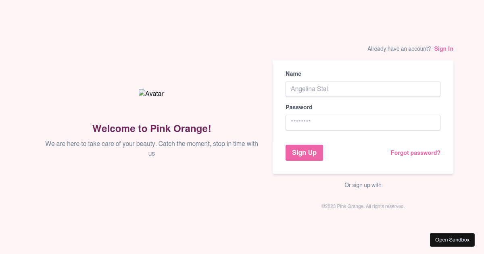484x254 pixels.
Task: Click inside the Name input field
Action: (x=363, y=89)
